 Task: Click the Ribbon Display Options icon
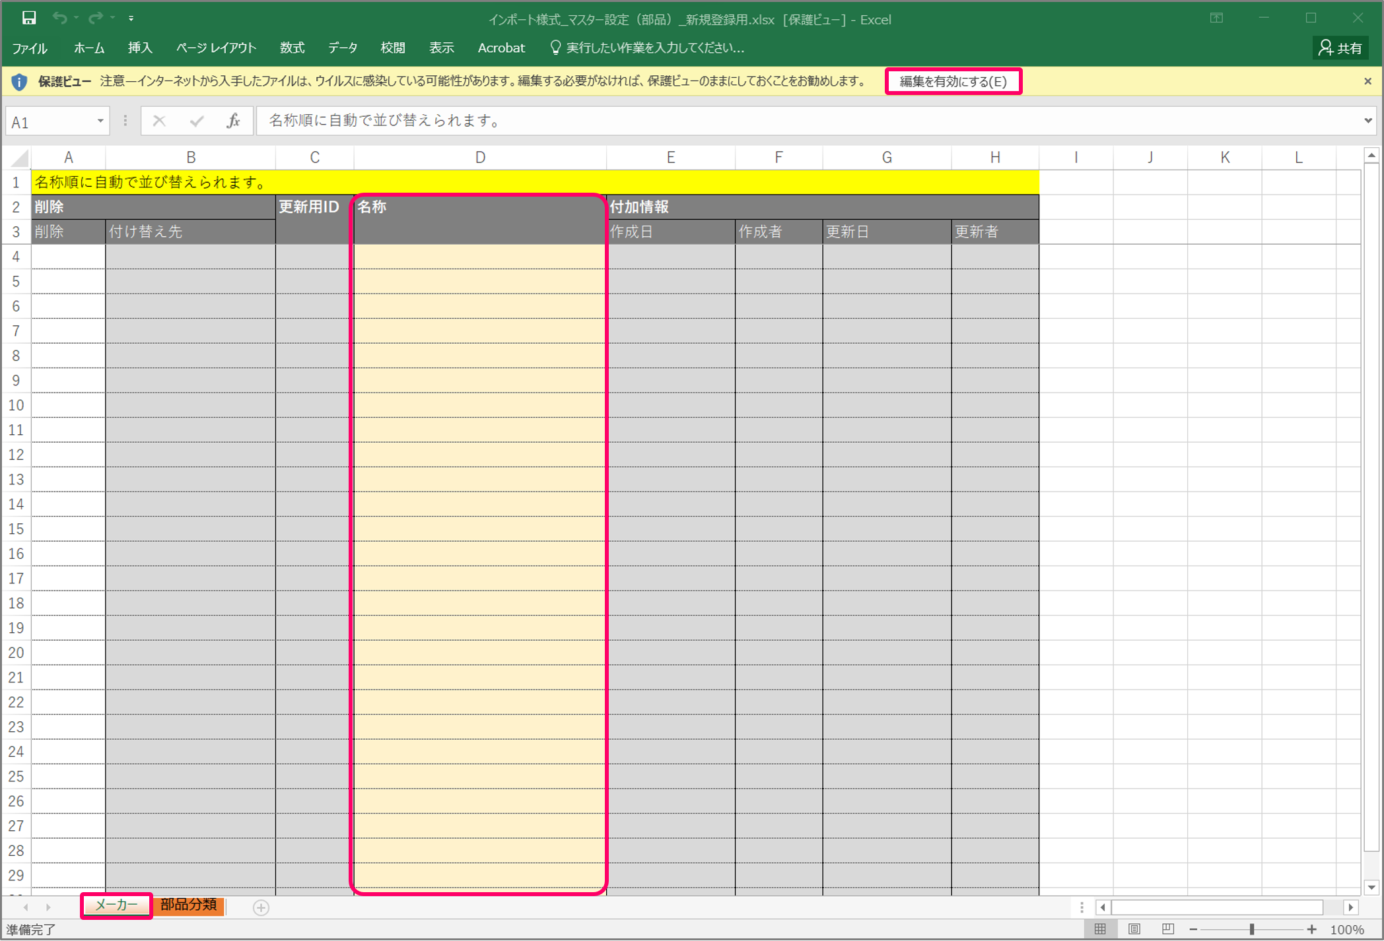coord(1216,18)
